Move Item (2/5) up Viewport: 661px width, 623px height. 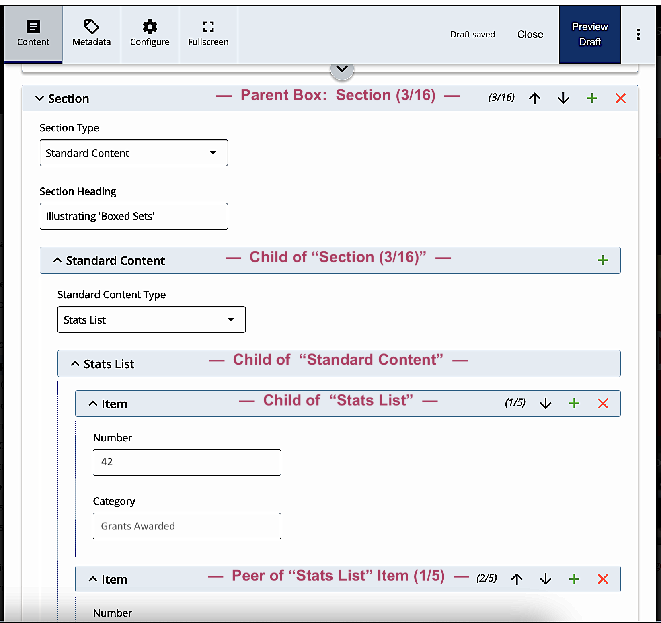[x=517, y=579]
